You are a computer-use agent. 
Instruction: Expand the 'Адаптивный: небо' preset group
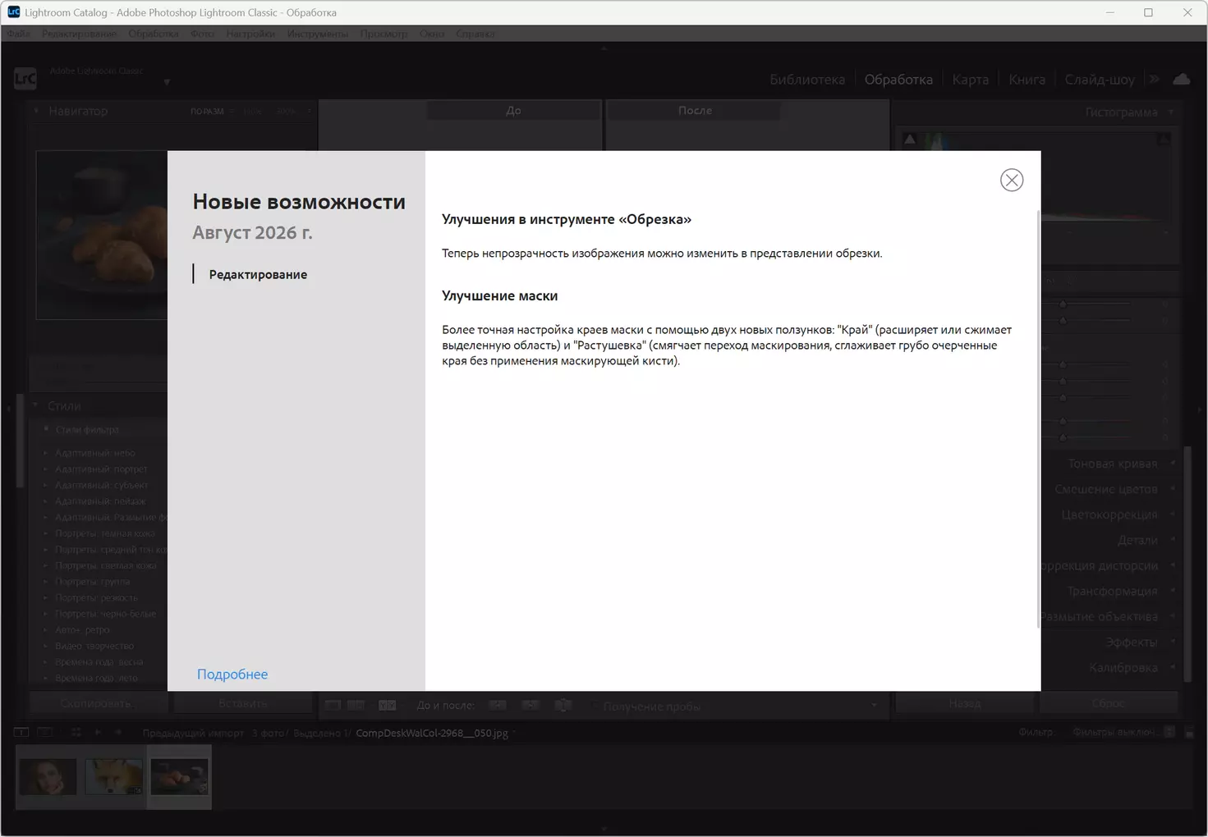click(x=47, y=453)
